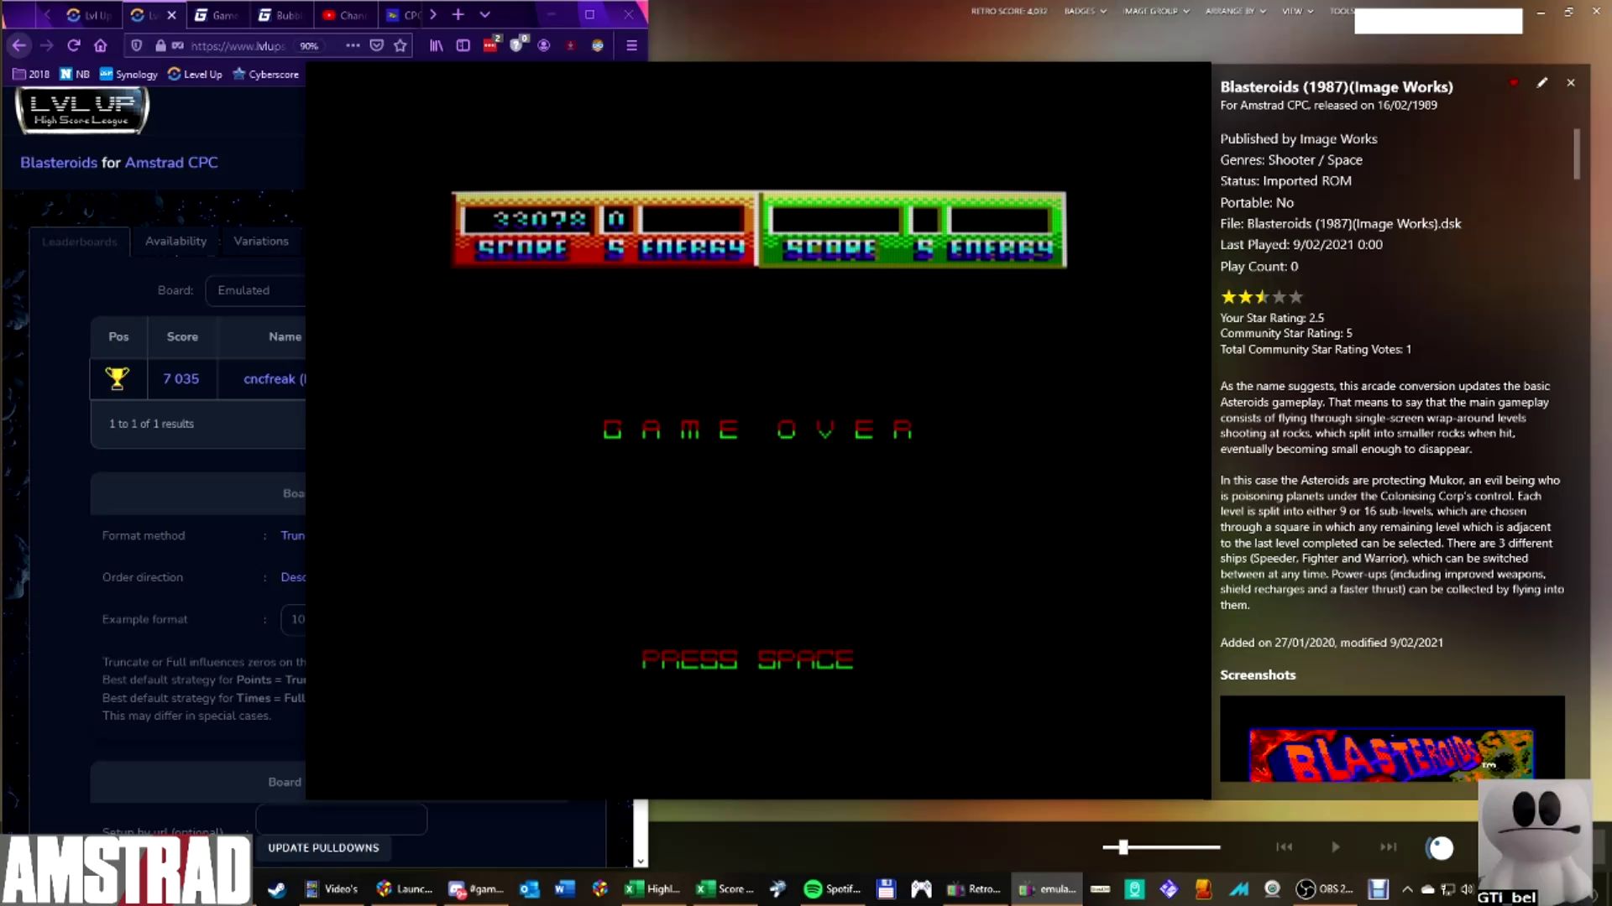Open the Firefox hamburger menu
The image size is (1612, 906).
tap(631, 45)
